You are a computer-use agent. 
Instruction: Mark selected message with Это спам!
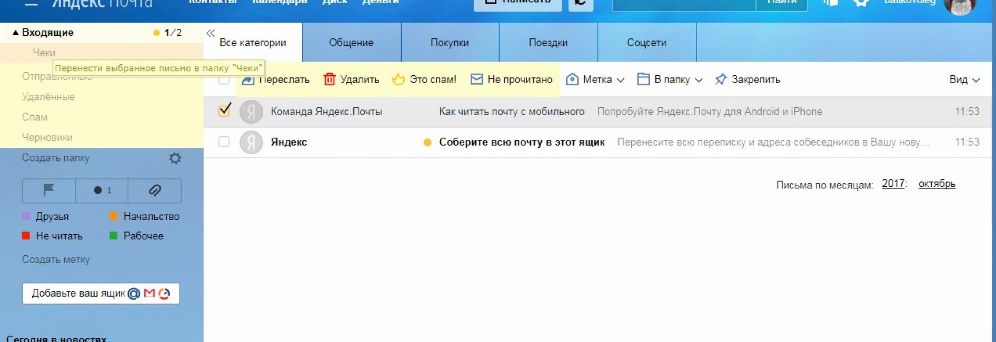click(424, 79)
